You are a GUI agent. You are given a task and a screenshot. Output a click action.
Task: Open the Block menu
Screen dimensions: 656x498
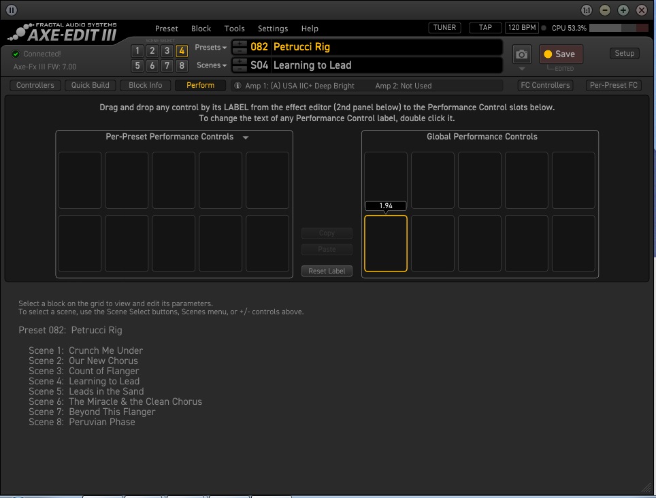(x=201, y=29)
